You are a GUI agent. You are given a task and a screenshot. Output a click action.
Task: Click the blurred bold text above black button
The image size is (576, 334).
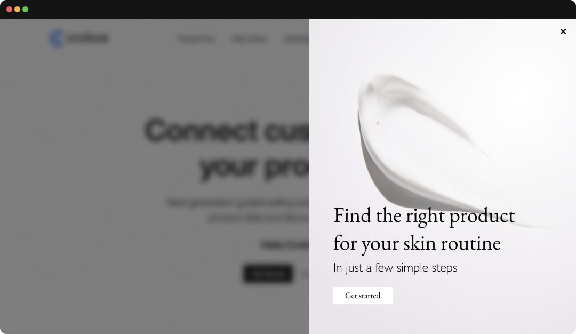[x=285, y=244]
